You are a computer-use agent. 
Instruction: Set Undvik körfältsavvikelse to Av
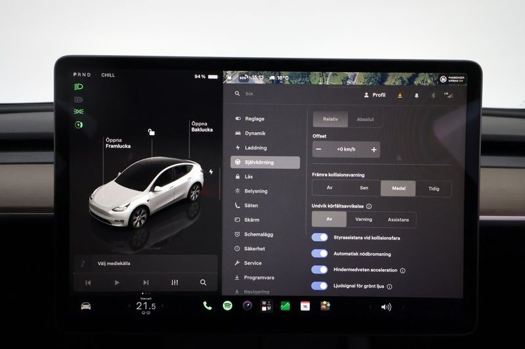329,219
